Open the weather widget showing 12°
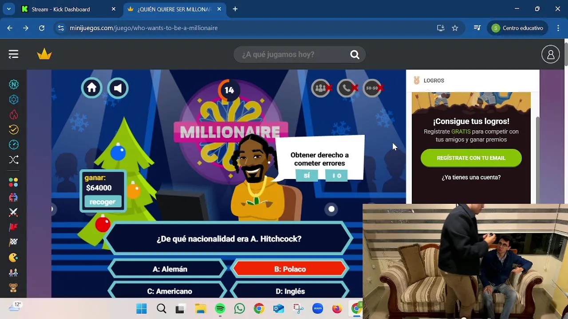The image size is (568, 319). pyautogui.click(x=15, y=306)
